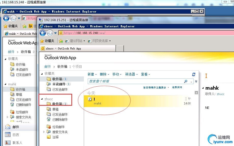The image size is (234, 146).
Task: Collapse the 收藏夹 group in zhucc window
Action: point(42,74)
